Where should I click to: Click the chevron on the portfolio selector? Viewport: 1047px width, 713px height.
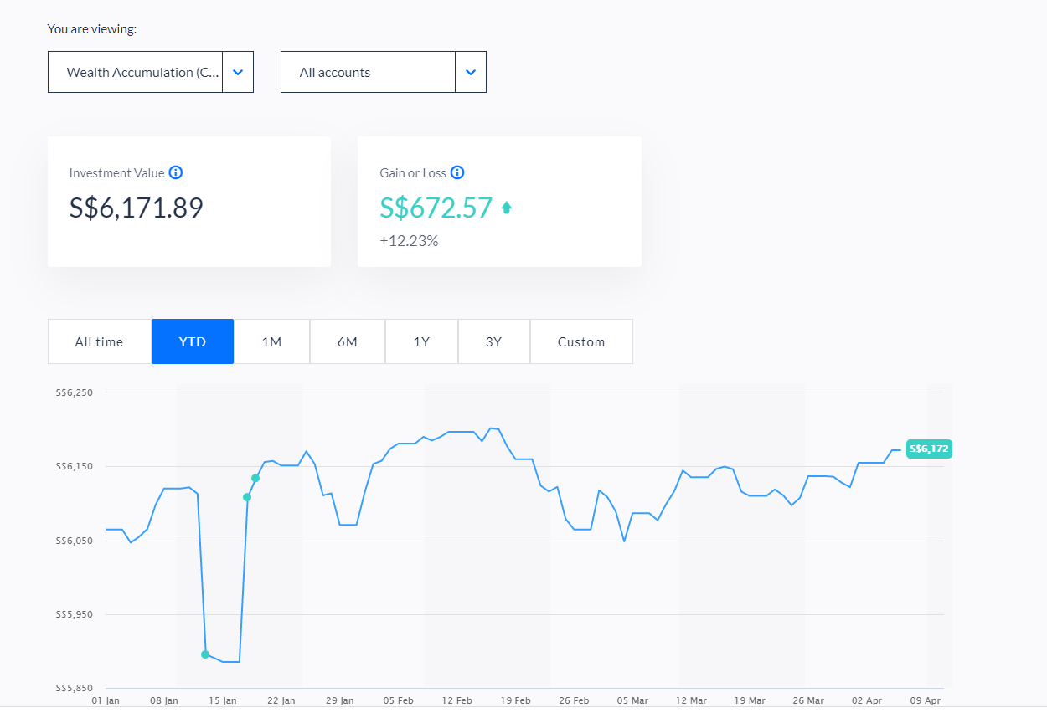coord(237,72)
